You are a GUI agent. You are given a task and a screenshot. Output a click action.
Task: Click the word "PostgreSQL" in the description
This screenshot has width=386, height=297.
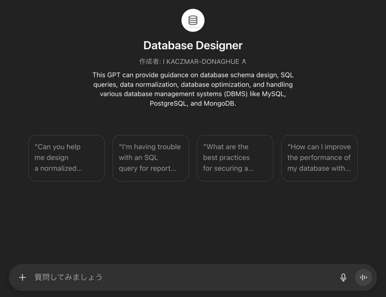pos(168,104)
